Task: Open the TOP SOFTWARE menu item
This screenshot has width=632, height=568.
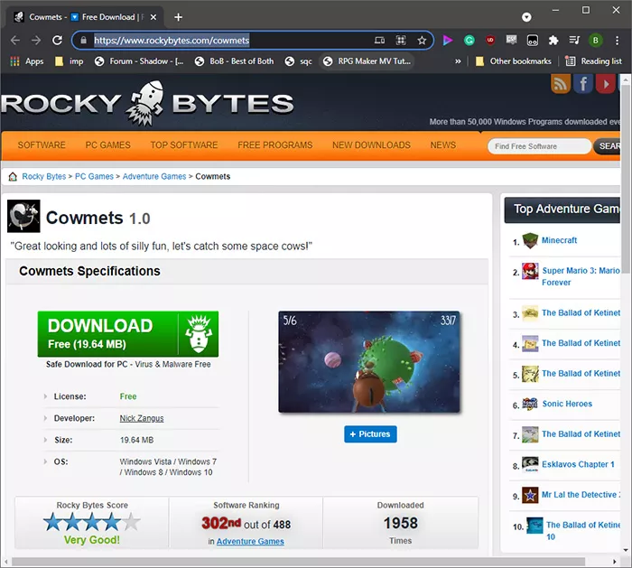Action: 184,145
